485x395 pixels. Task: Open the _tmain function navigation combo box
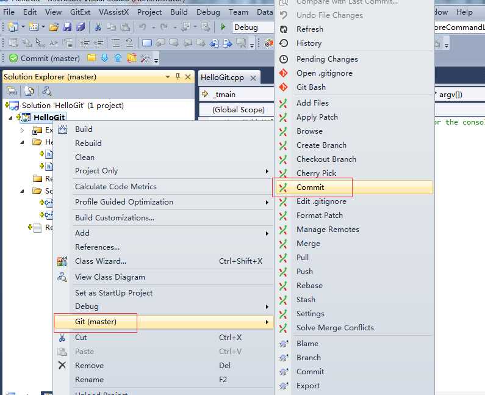237,95
